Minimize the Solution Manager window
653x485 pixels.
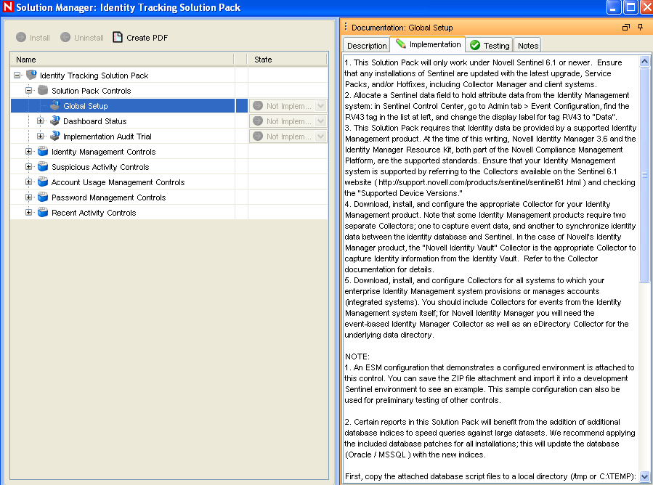(x=614, y=7)
